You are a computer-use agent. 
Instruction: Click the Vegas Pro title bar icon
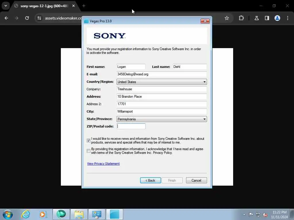pos(86,21)
